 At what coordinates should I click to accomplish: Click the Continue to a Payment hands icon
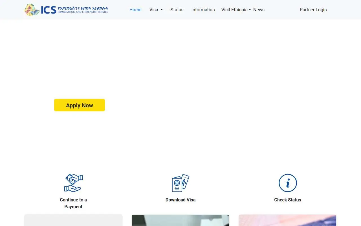(x=73, y=183)
